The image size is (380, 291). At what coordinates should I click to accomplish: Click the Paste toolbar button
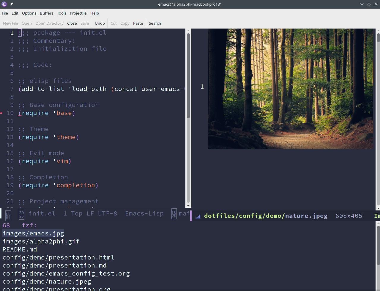[138, 23]
